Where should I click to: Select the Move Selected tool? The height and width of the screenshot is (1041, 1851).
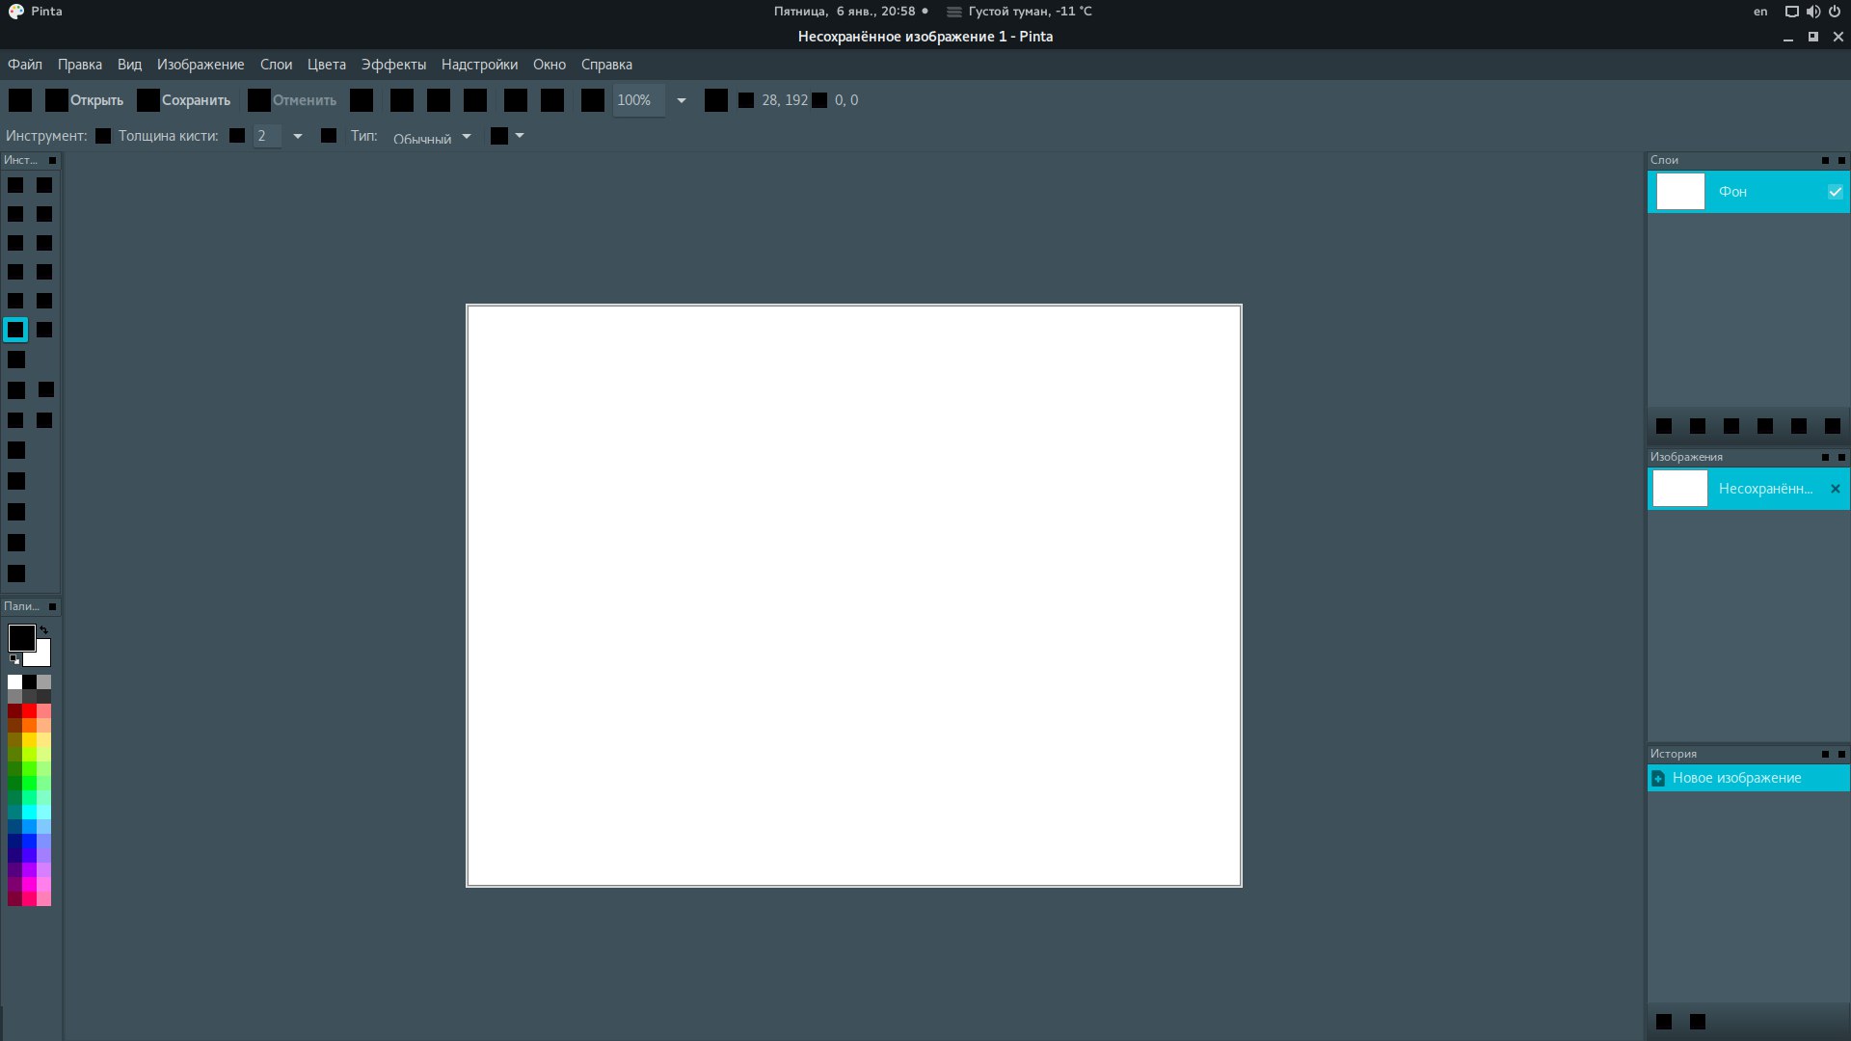click(44, 185)
